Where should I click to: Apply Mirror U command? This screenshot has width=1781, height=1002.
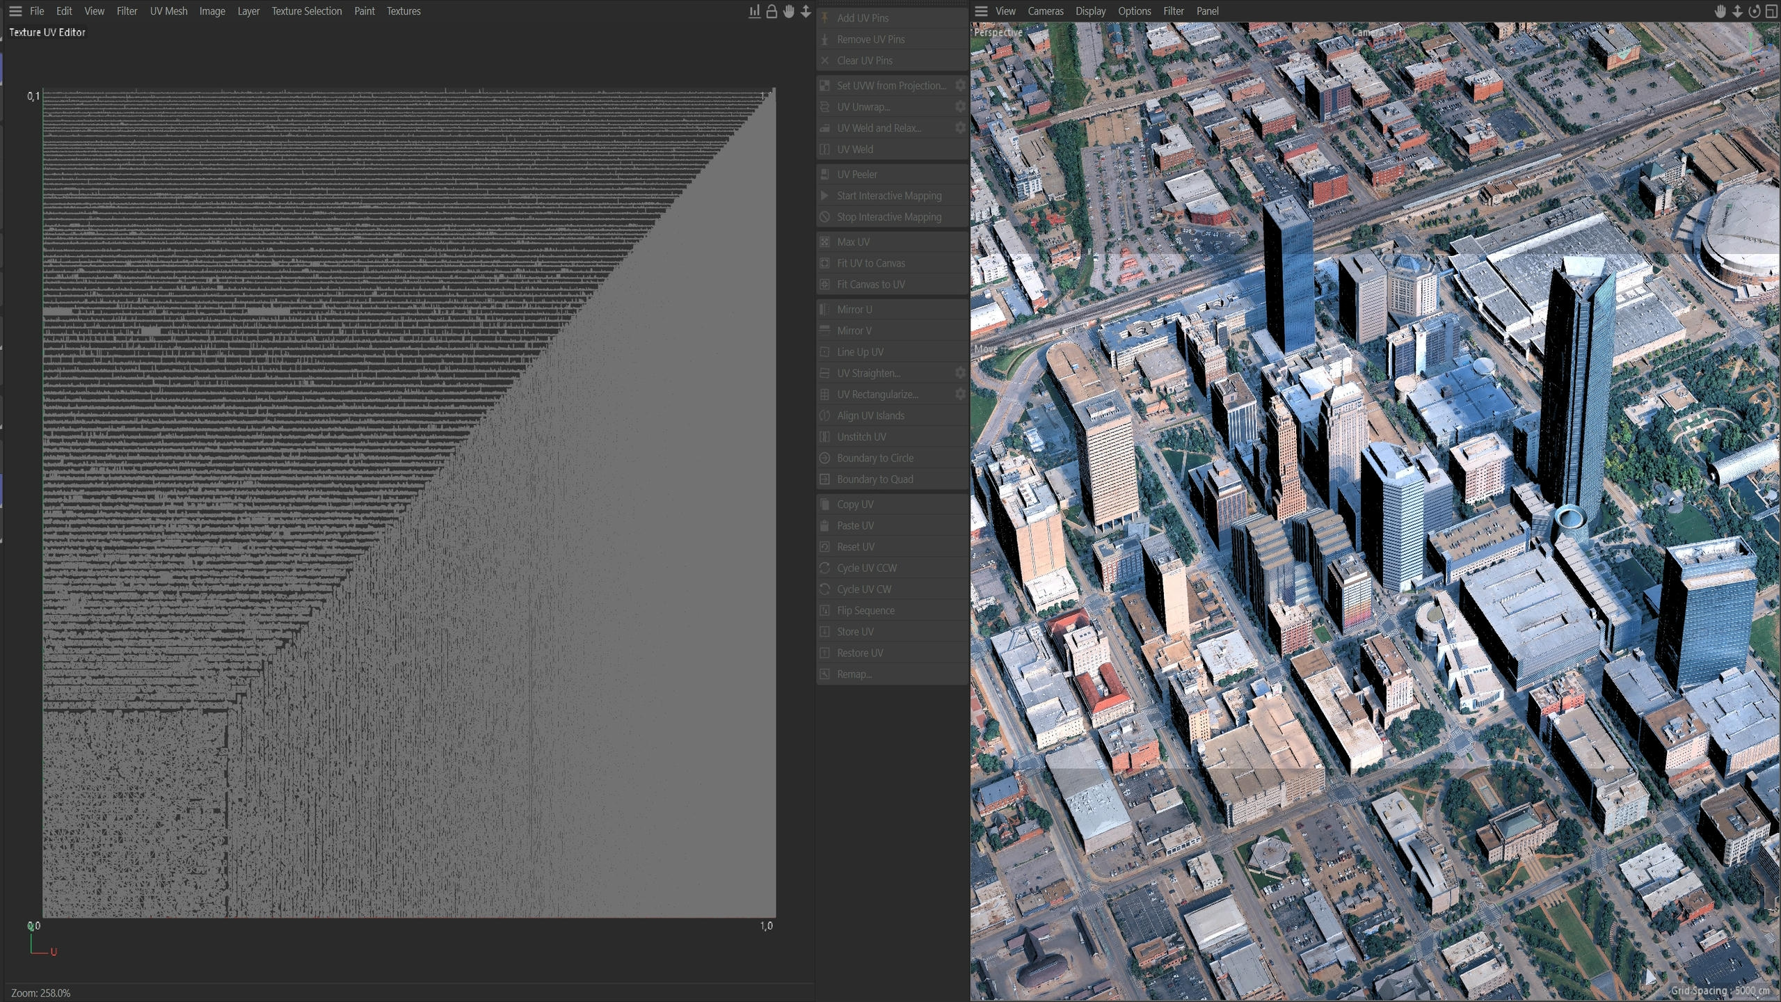point(891,310)
